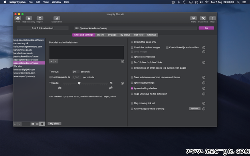Enable Check links on error pages
250x156 pixels.
[x=132, y=68]
